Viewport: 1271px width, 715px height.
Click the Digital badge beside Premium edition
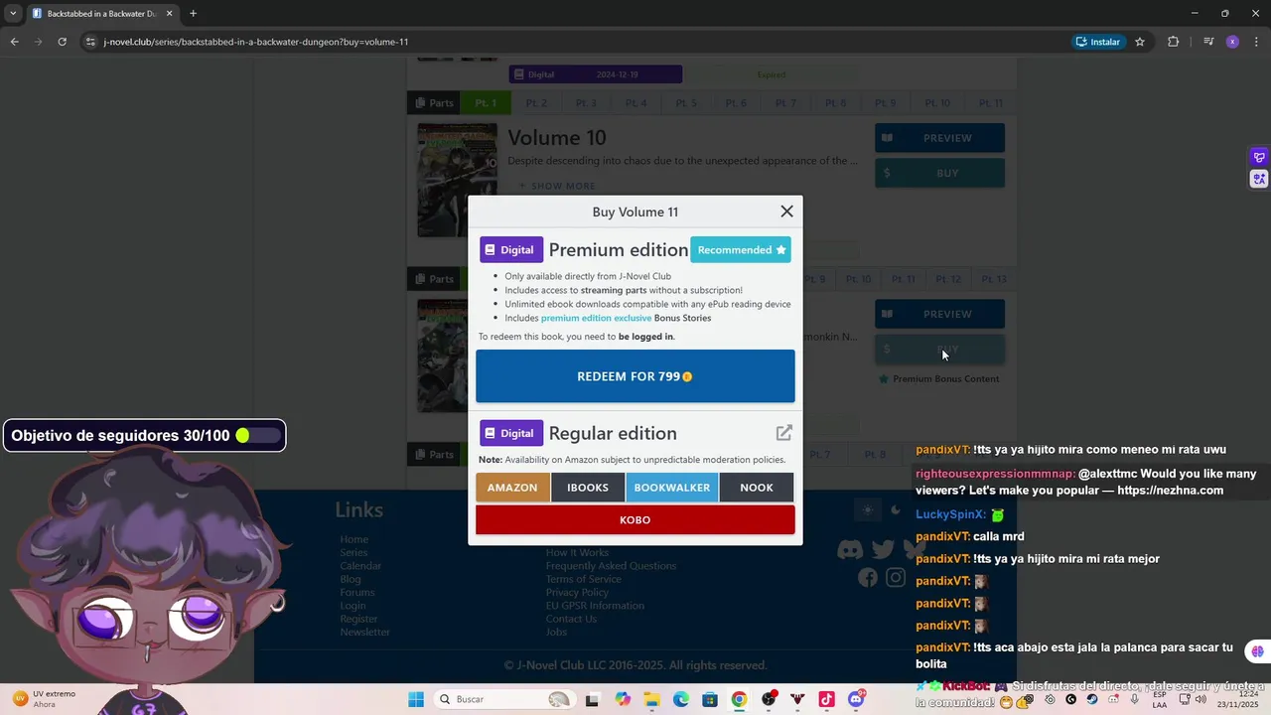[x=511, y=250]
